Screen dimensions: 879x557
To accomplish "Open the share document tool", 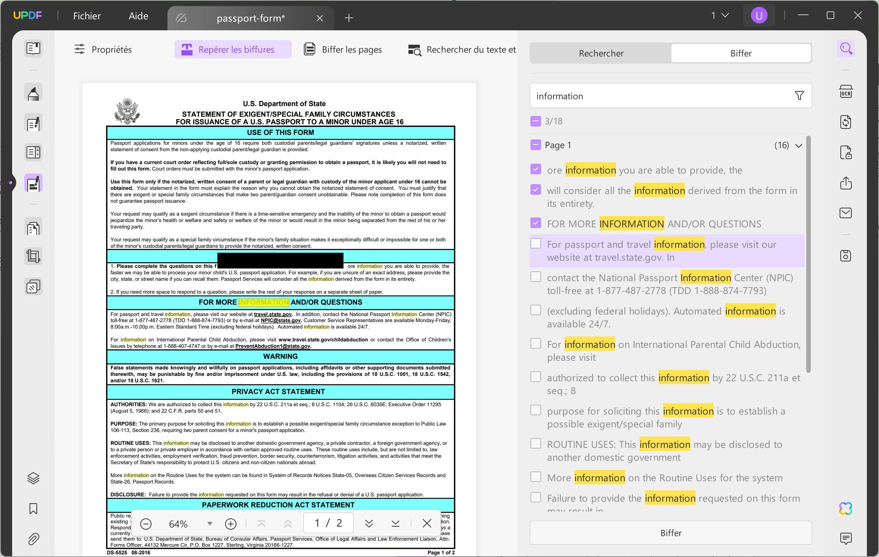I will pyautogui.click(x=846, y=183).
